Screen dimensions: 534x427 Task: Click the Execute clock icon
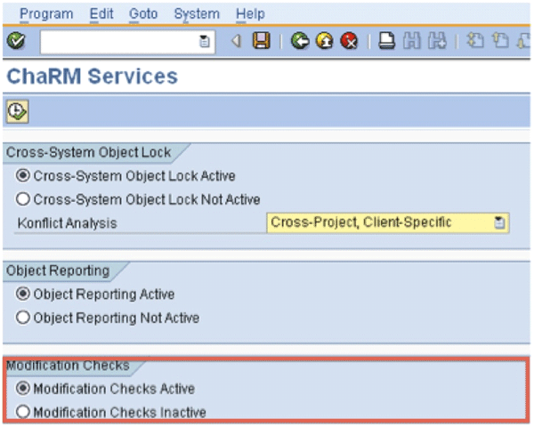(x=17, y=110)
